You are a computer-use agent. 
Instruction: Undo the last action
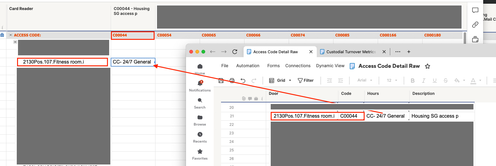243,80
